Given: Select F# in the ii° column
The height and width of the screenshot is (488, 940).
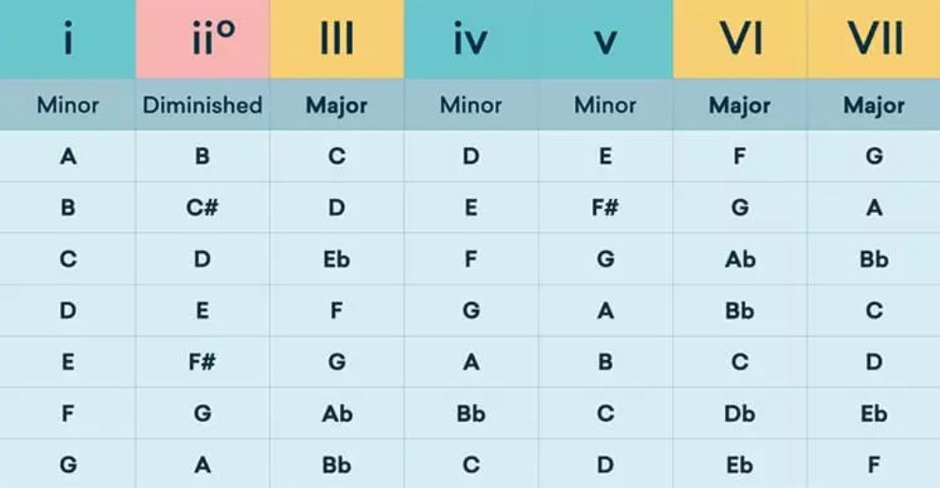Looking at the screenshot, I should [203, 362].
